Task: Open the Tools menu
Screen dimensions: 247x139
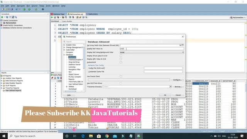Action: [48, 6]
